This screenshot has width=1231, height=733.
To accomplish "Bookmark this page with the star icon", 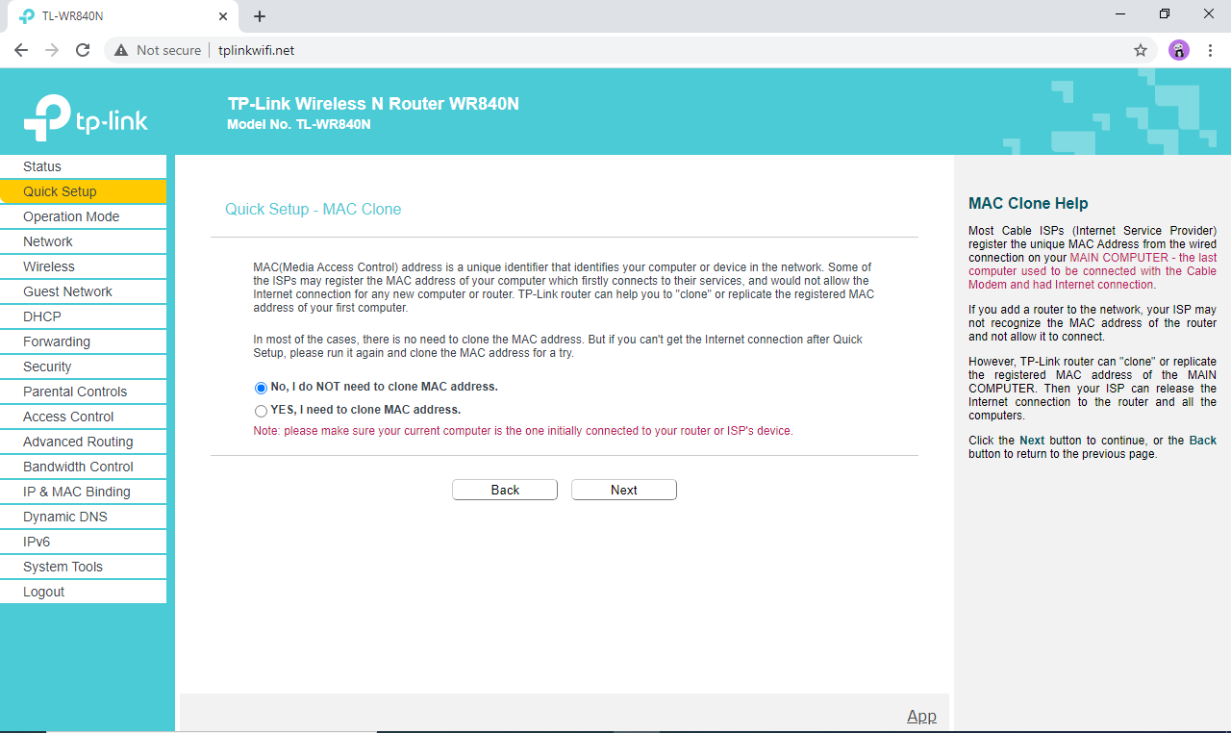I will [1141, 50].
